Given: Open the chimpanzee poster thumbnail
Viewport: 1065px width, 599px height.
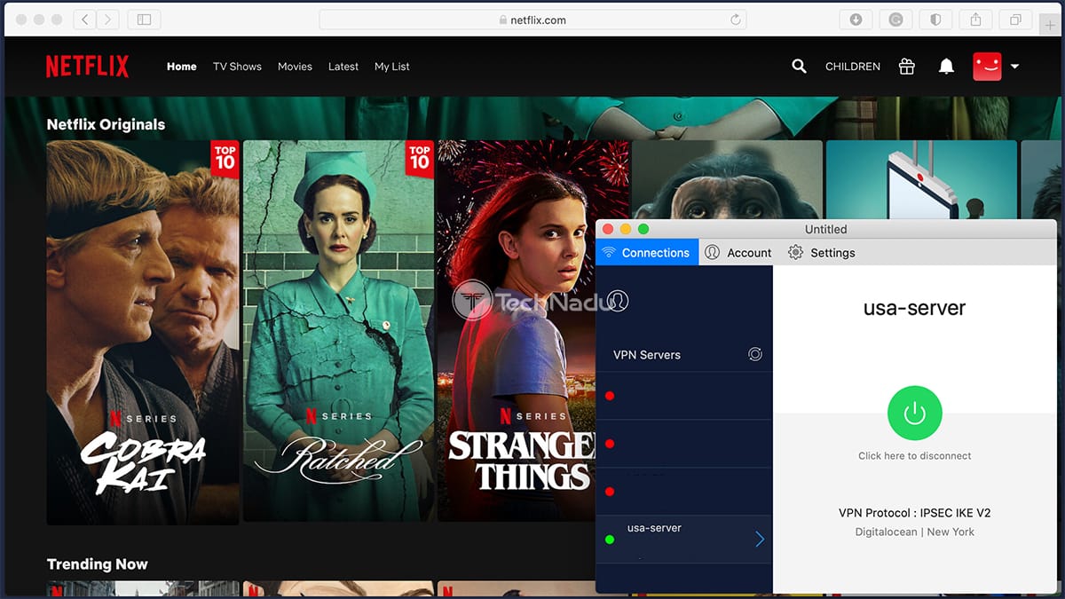Looking at the screenshot, I should (x=728, y=179).
